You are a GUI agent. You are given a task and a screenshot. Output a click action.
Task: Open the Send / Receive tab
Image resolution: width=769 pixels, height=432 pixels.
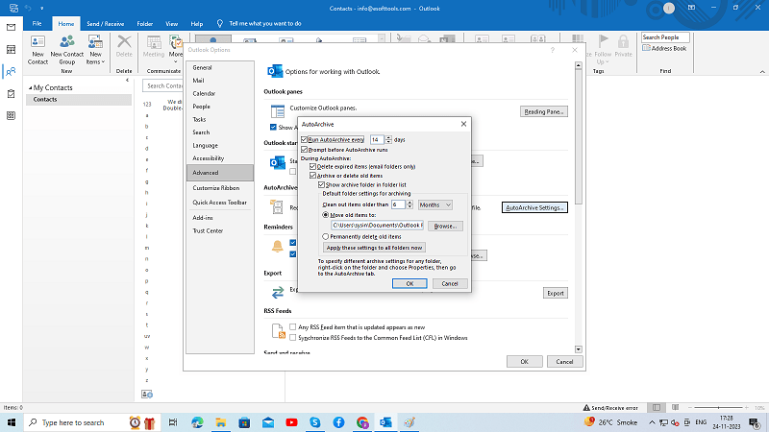(106, 23)
